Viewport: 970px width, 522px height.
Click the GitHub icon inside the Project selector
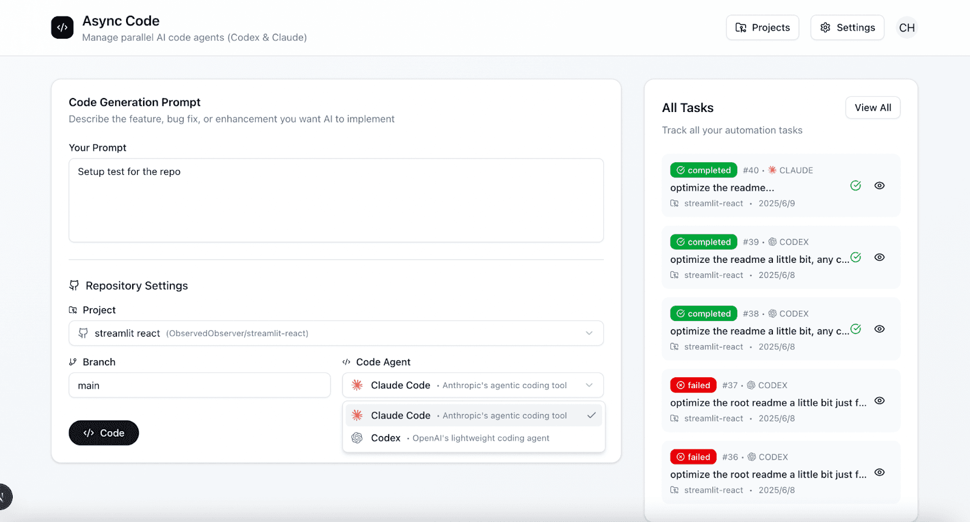tap(83, 333)
